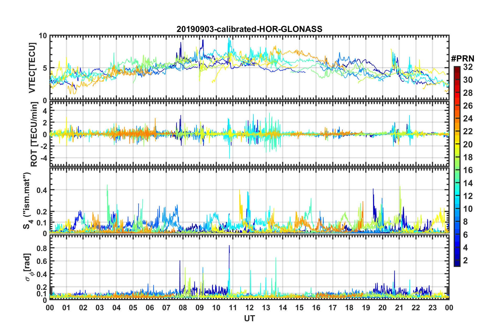
Task: Click the 08 hour tick on the UT axis
Action: tap(183, 307)
